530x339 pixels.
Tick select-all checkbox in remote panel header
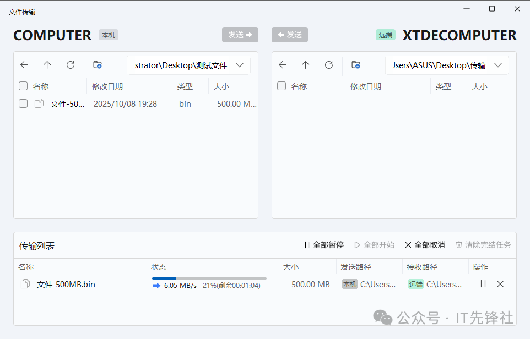point(282,86)
